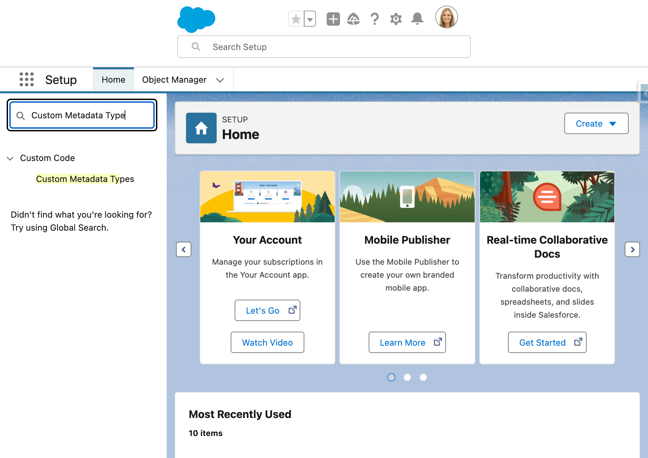Screen dimensions: 648x458
Task: Click the Salesforce cloud logo
Action: 196,19
